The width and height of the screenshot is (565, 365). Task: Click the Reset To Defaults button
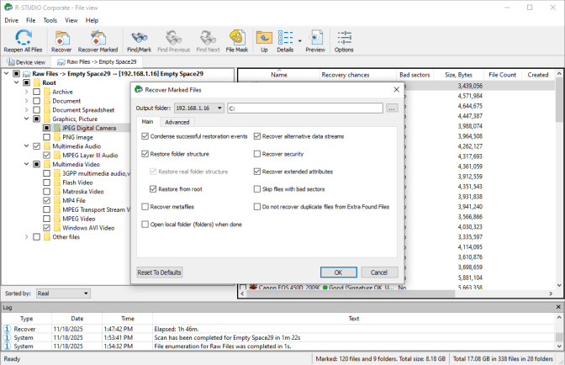tap(160, 272)
